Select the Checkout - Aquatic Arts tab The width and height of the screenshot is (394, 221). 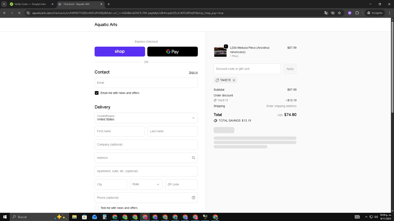[x=79, y=4]
